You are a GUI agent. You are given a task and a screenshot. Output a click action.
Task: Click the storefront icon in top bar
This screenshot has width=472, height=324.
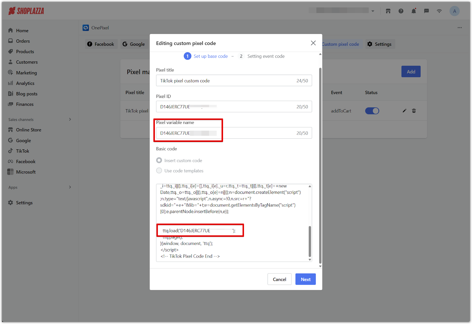coord(388,11)
